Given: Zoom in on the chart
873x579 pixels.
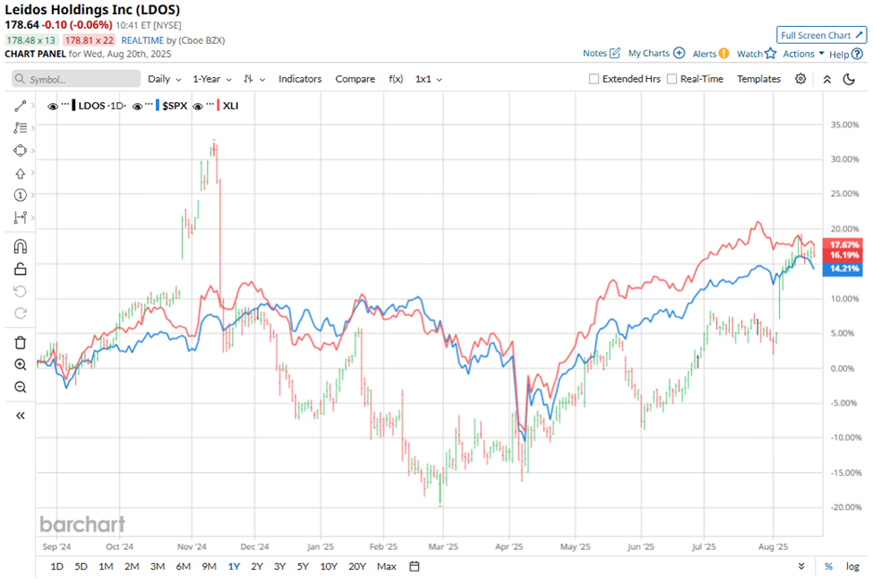Looking at the screenshot, I should click(20, 364).
